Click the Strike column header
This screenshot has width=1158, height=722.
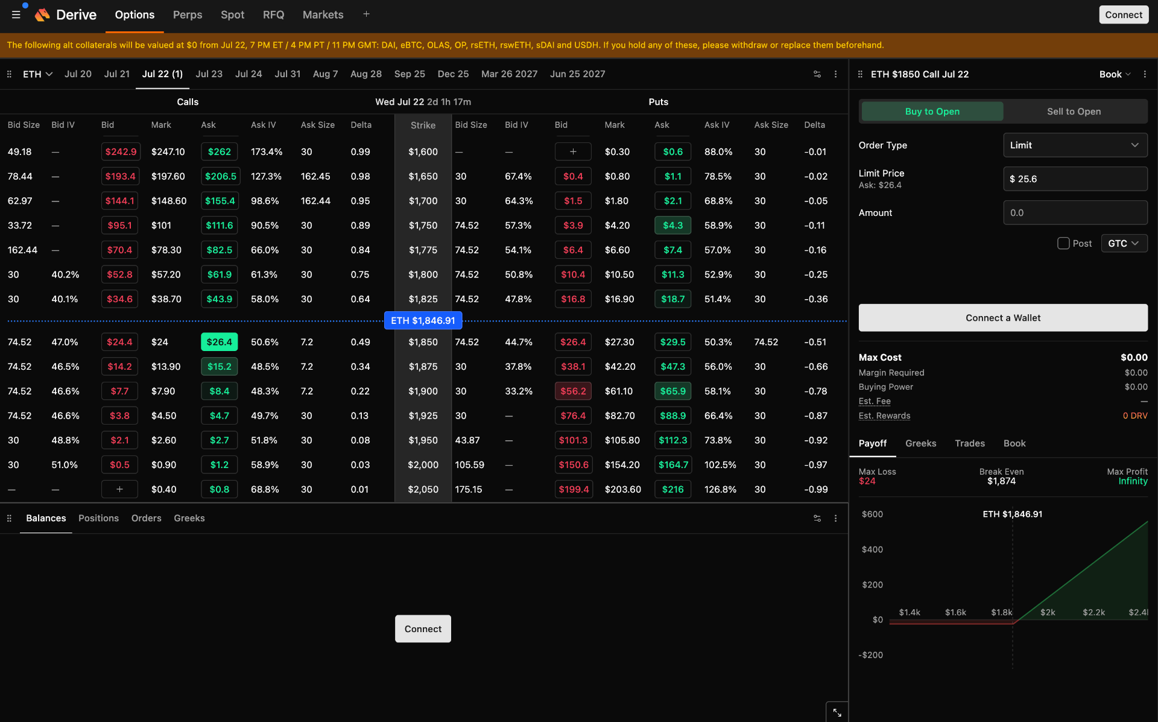click(423, 125)
